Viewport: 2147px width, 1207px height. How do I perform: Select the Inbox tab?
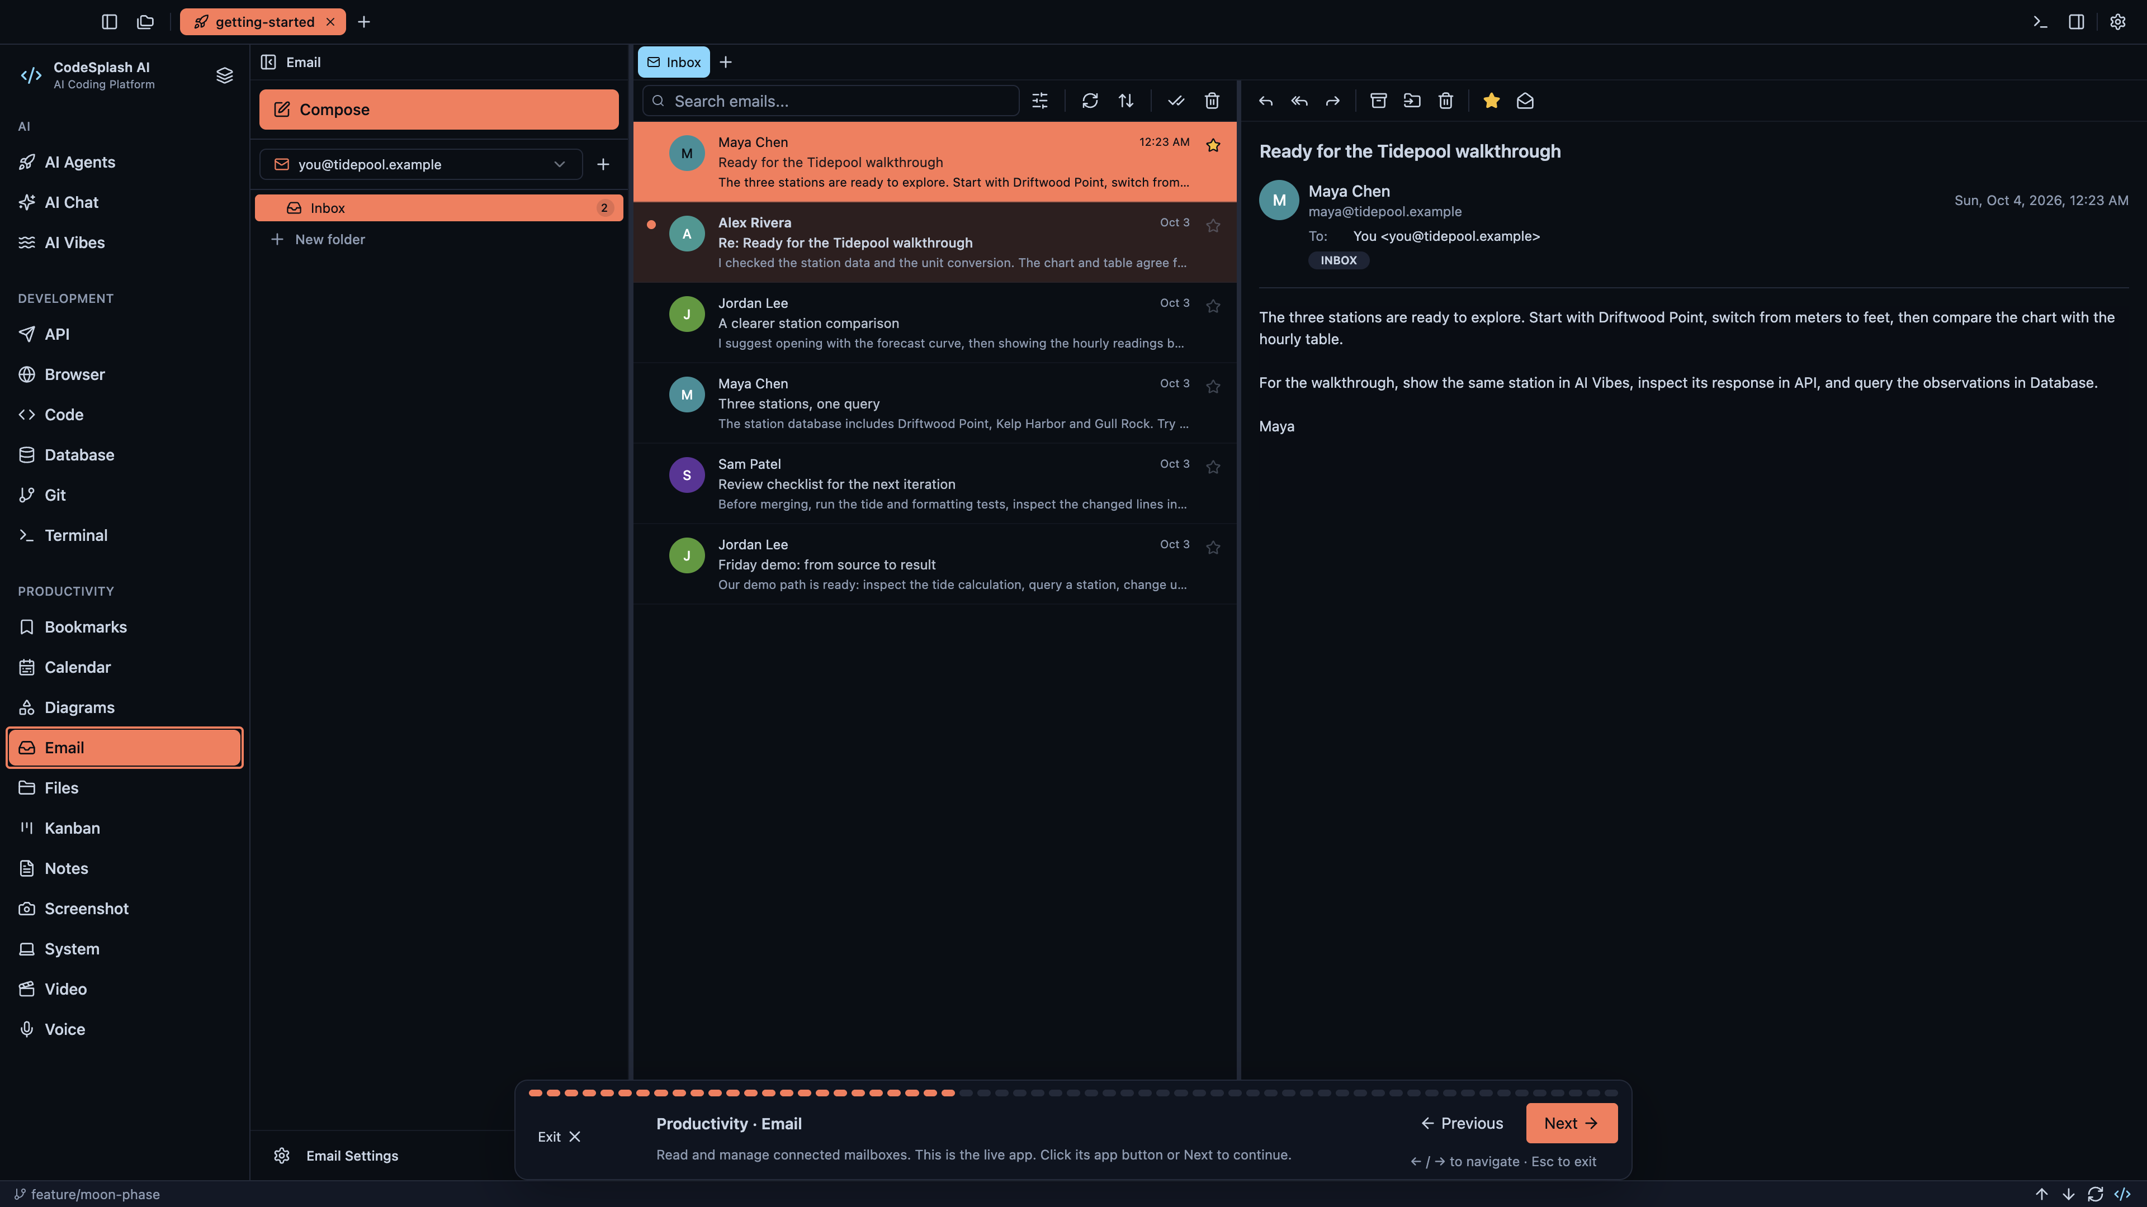point(673,61)
